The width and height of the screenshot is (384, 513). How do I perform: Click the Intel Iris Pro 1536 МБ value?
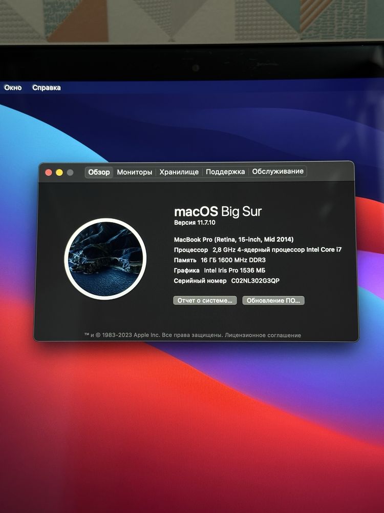point(234,270)
